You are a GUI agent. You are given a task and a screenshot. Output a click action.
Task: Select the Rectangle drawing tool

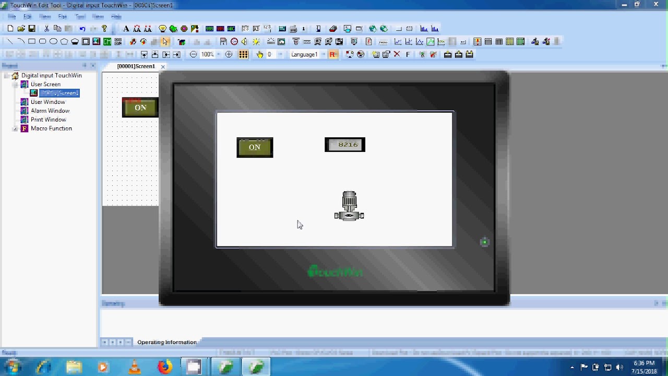tap(32, 41)
